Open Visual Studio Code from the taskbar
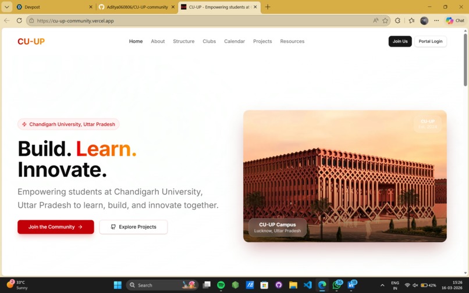469x293 pixels. coord(307,285)
